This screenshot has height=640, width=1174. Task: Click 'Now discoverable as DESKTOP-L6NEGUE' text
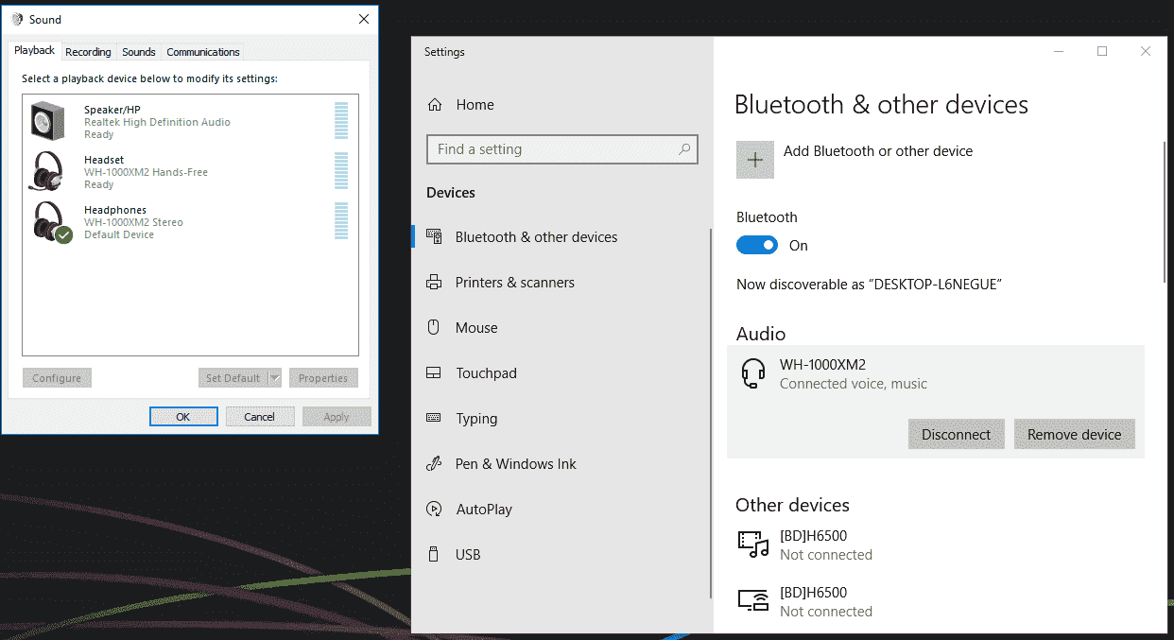[869, 285]
